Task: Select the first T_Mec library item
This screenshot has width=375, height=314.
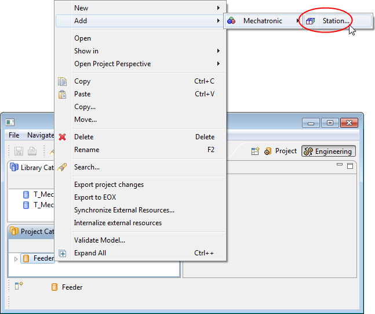Action: [x=38, y=194]
